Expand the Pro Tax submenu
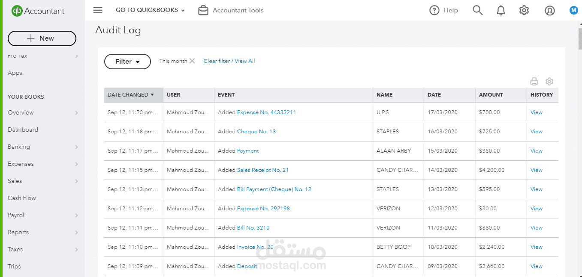The height and width of the screenshot is (277, 582). click(76, 56)
